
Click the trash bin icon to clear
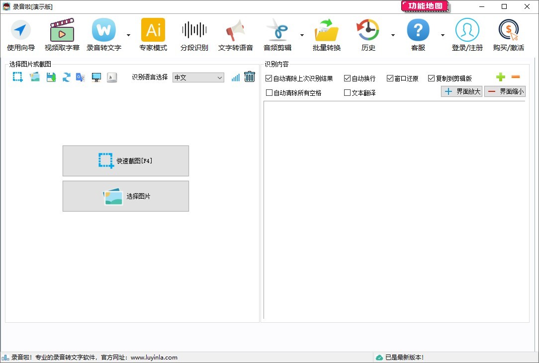[x=250, y=76]
